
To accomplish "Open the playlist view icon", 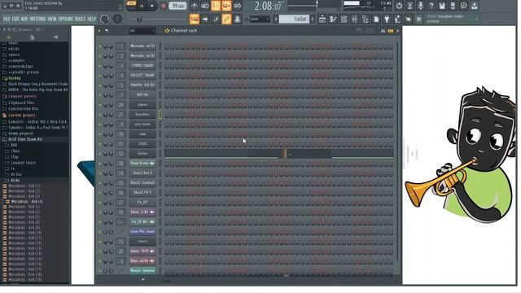I will [322, 20].
